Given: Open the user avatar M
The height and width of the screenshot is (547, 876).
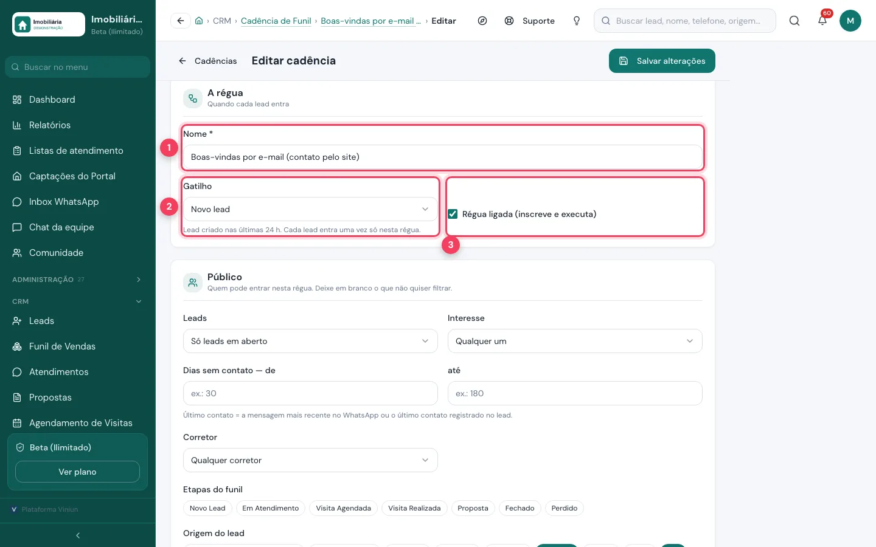Looking at the screenshot, I should click(850, 21).
